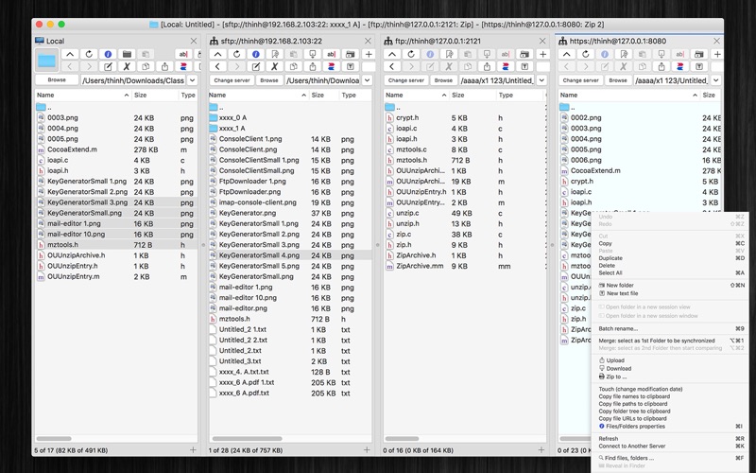
Task: Expand path dropdown in ftp pane
Action: pos(541,80)
